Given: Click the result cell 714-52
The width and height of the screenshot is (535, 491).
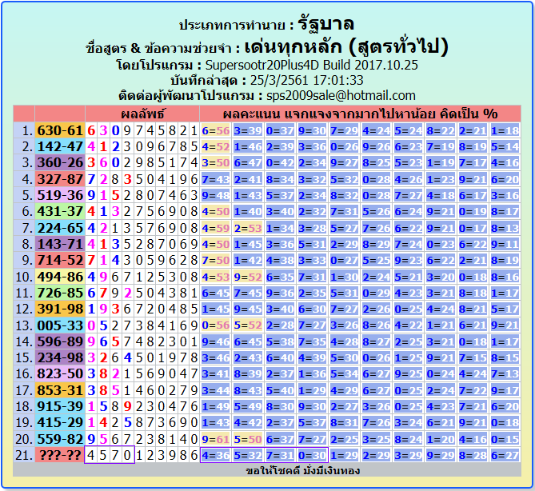Looking at the screenshot, I should [x=60, y=261].
